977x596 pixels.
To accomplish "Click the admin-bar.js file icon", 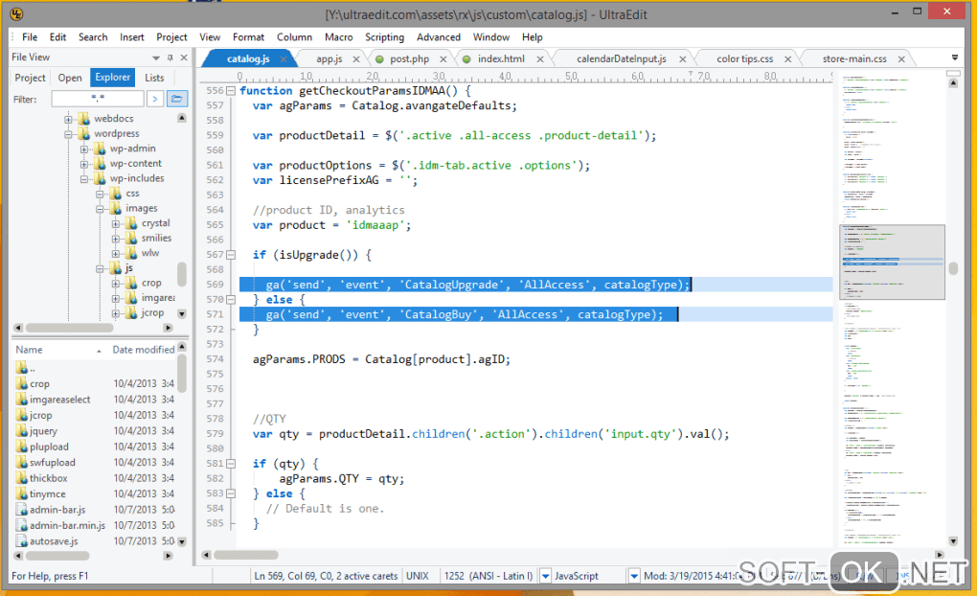I will coord(21,511).
